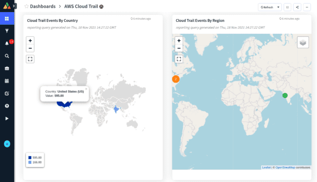Click the Region panel reporting query text
Screen dimensions: 317x182
(220, 27)
